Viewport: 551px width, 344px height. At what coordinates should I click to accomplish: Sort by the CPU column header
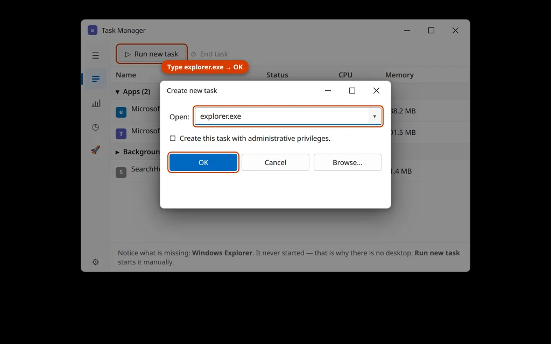pyautogui.click(x=345, y=75)
